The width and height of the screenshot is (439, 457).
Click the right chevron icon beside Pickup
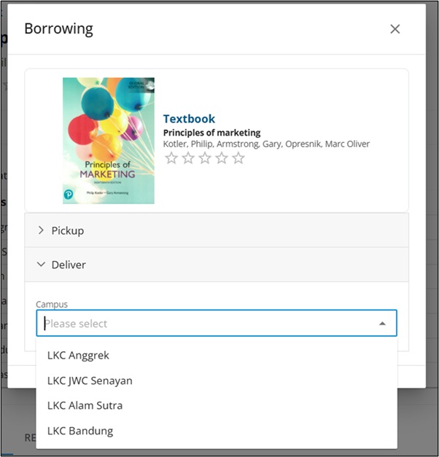coord(41,230)
